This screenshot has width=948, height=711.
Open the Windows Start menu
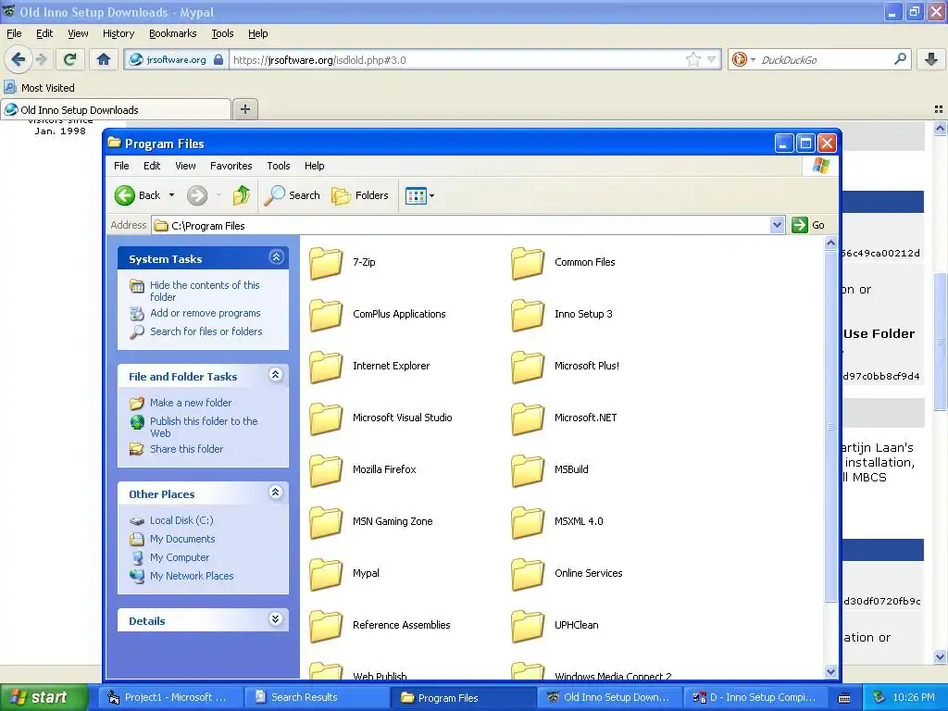click(x=44, y=697)
